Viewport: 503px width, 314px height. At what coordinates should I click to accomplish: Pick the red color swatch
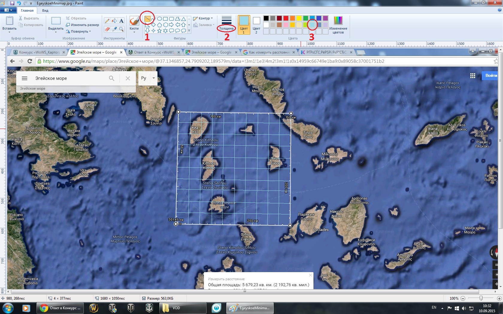tap(286, 18)
